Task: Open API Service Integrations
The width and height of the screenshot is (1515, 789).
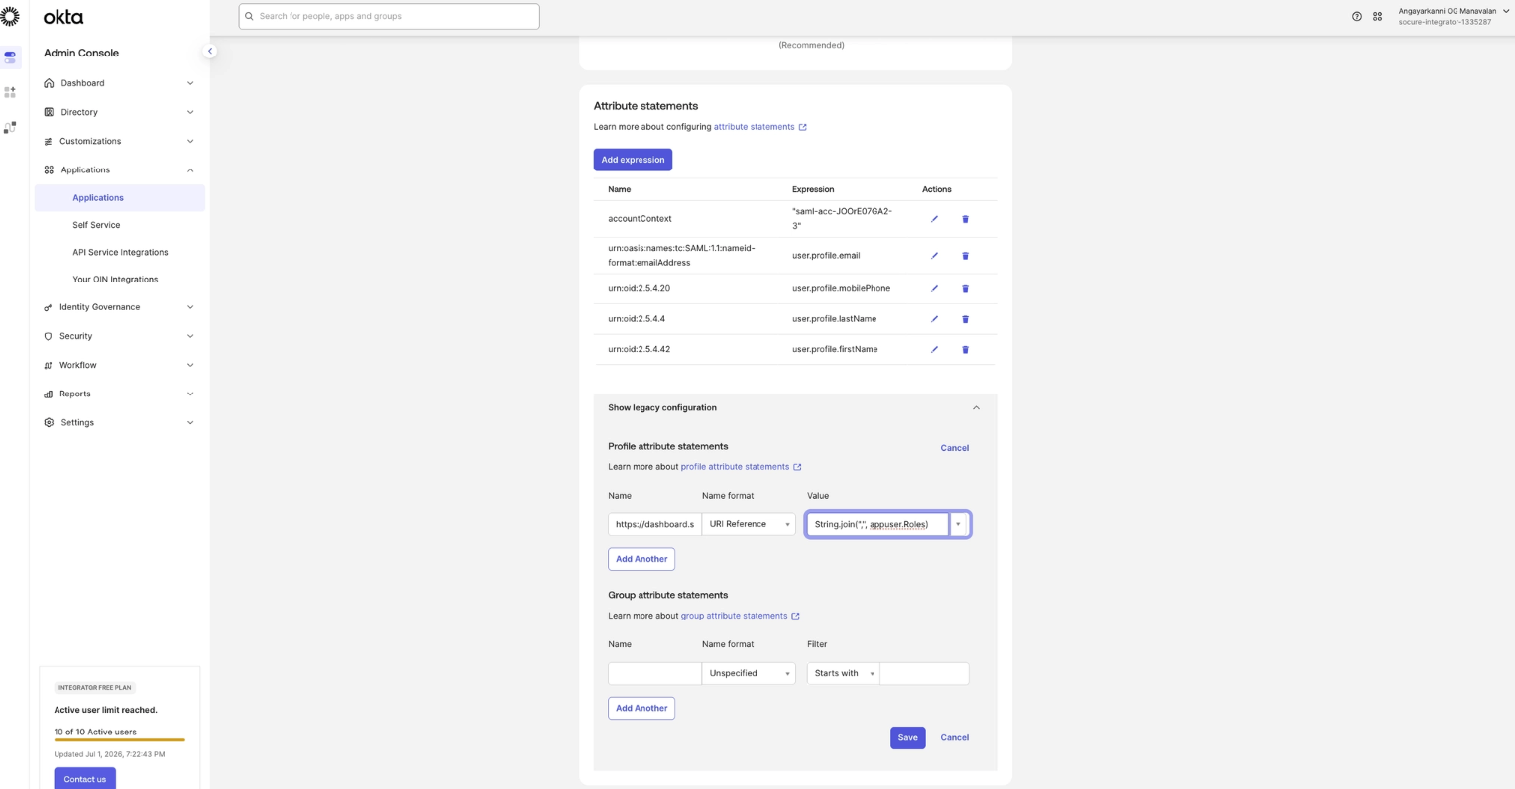Action: click(x=120, y=252)
